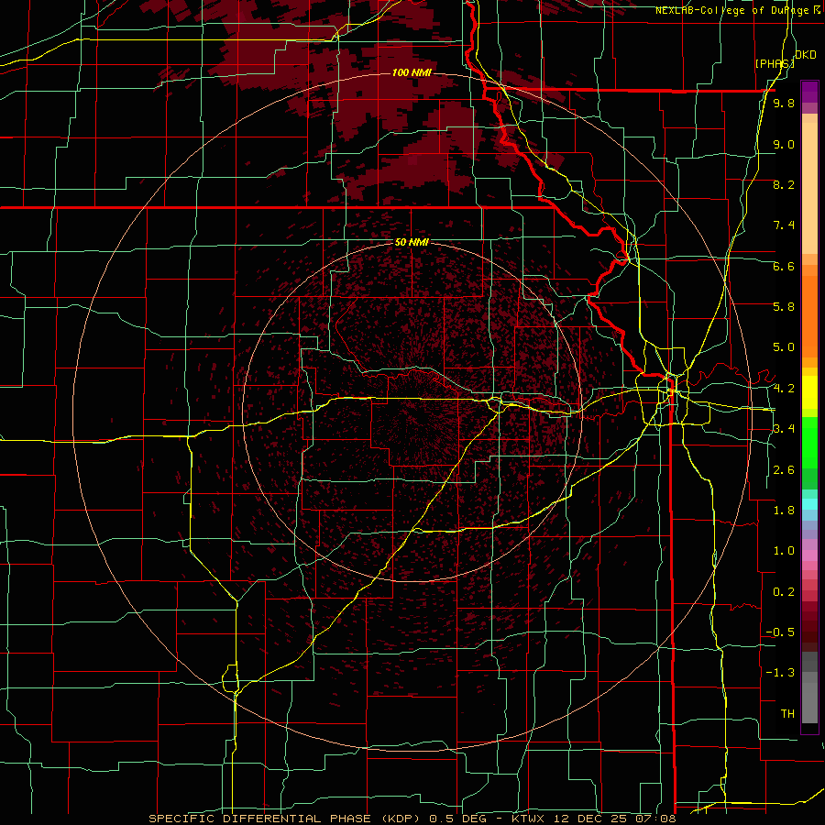The image size is (825, 825).
Task: Click the 2.6 value on the color scale
Action: 784,470
